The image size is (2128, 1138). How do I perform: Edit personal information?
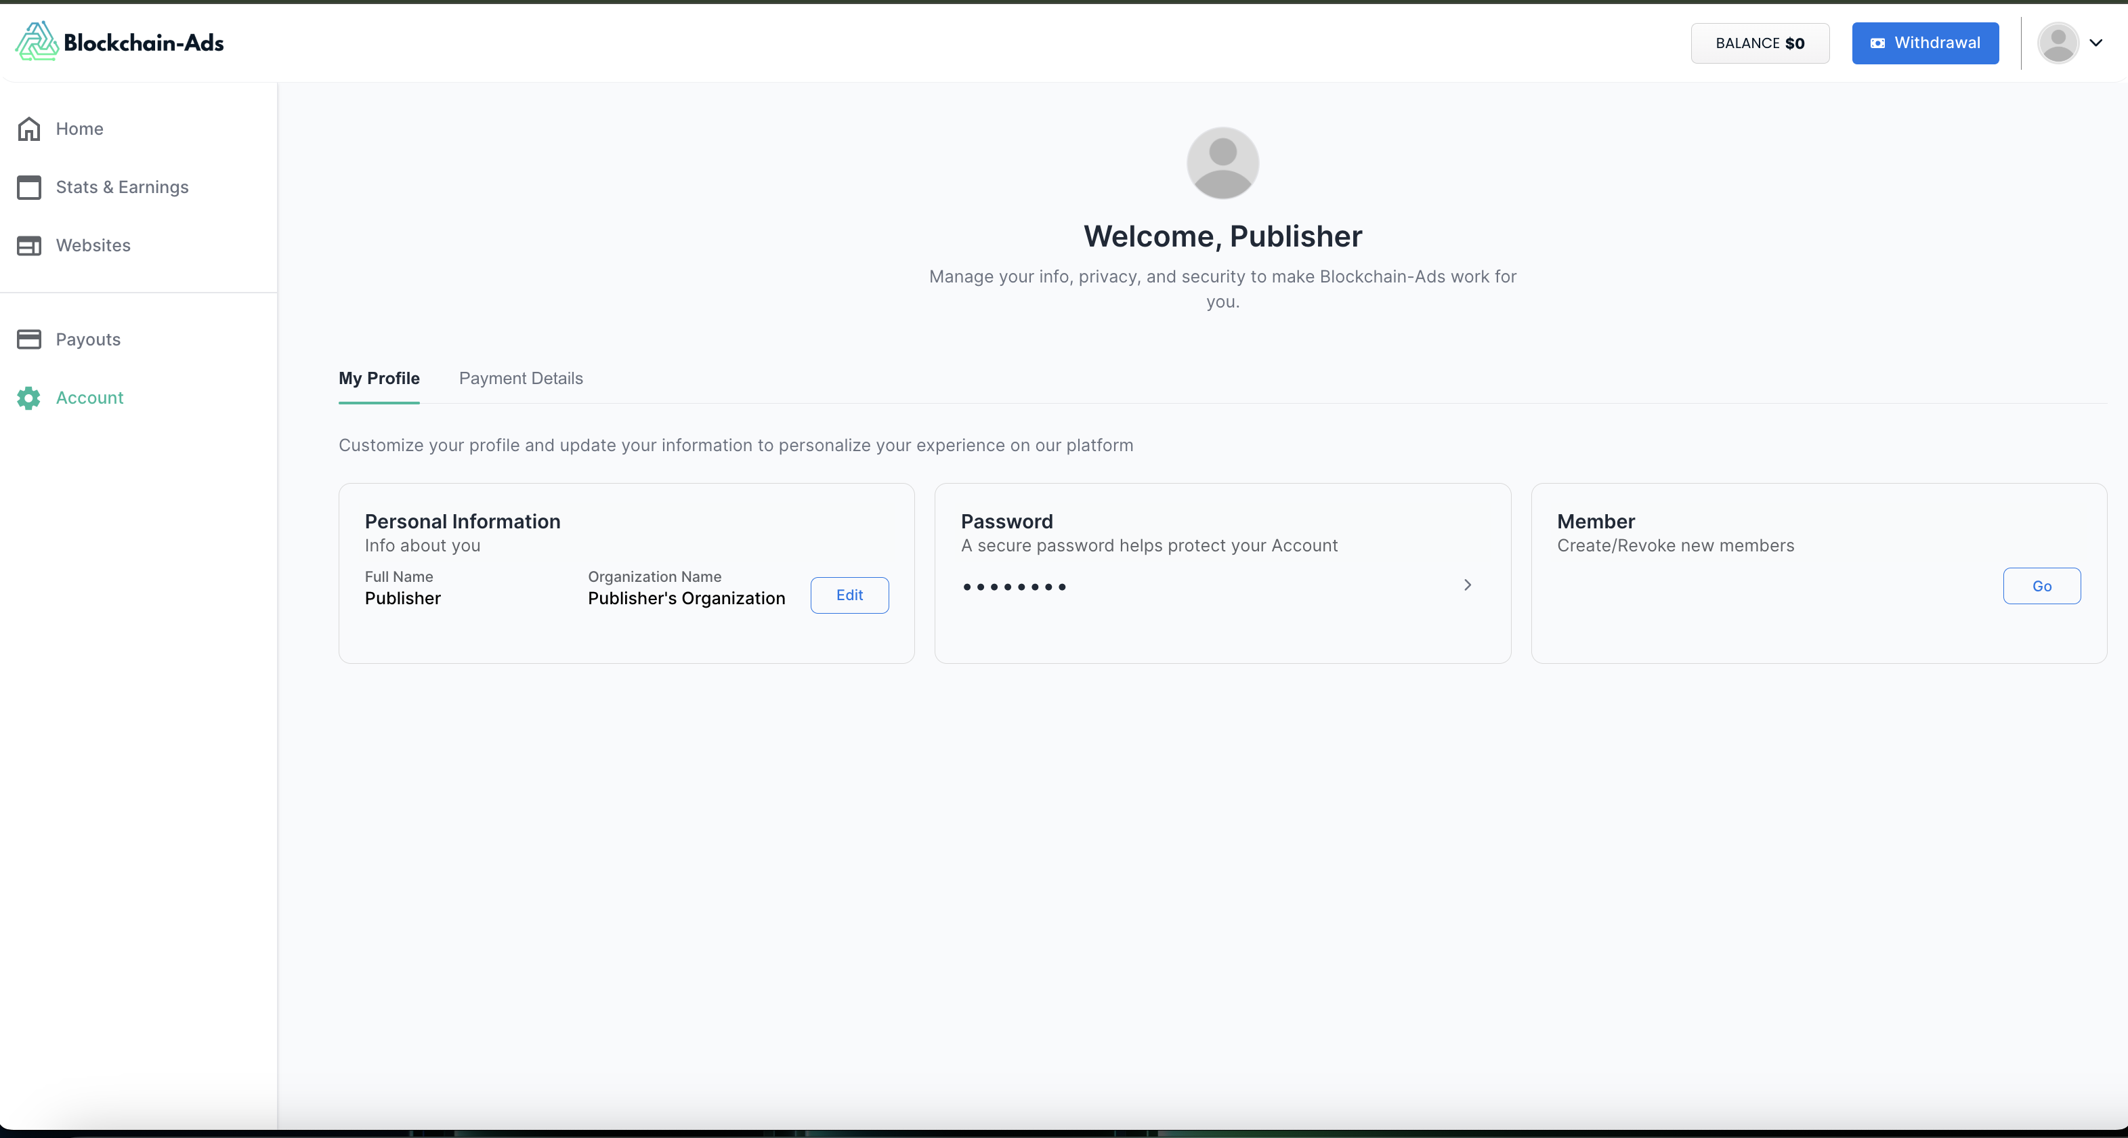849,595
